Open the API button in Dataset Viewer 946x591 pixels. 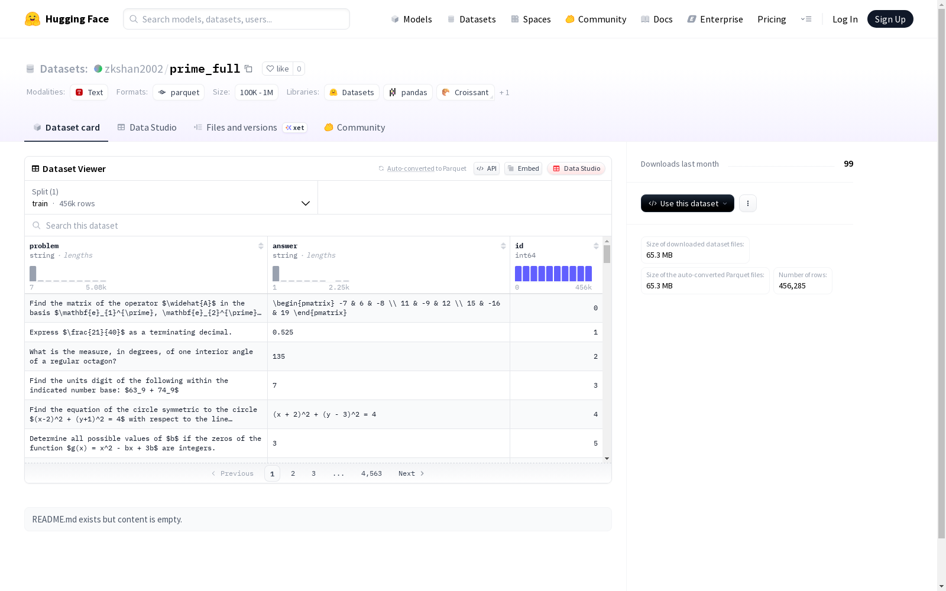[x=487, y=168]
